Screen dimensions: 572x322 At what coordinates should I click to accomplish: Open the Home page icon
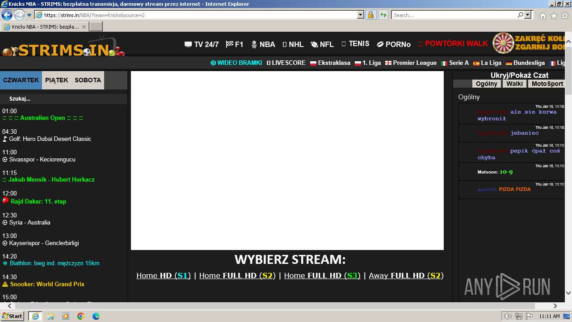pos(543,16)
